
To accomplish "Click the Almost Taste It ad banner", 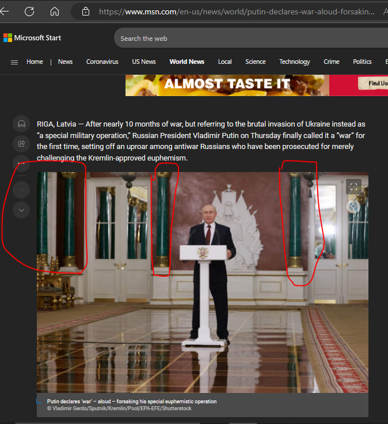I will (x=257, y=85).
